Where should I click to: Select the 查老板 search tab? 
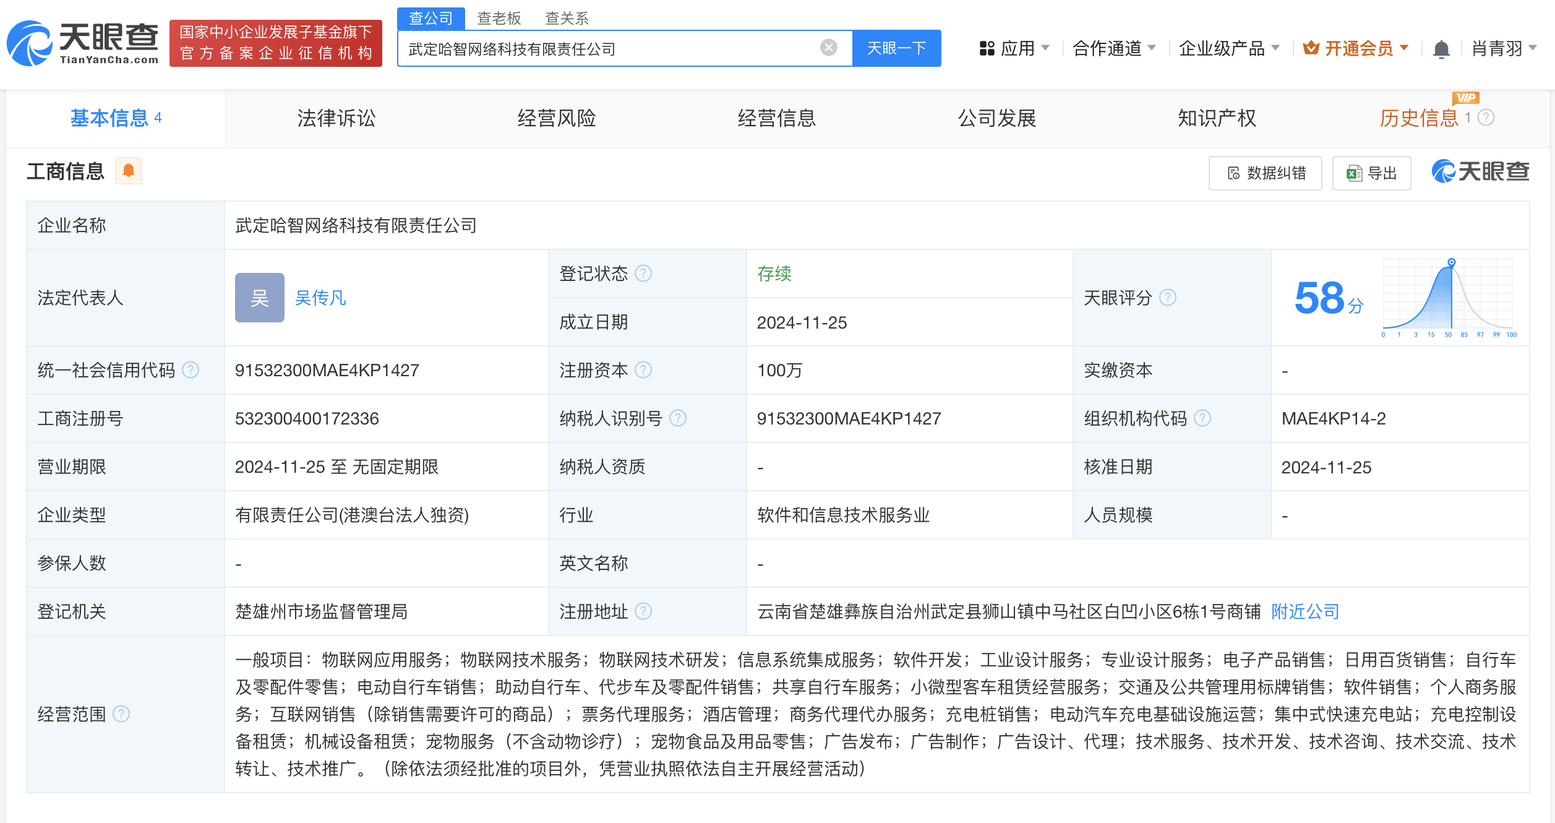[499, 18]
